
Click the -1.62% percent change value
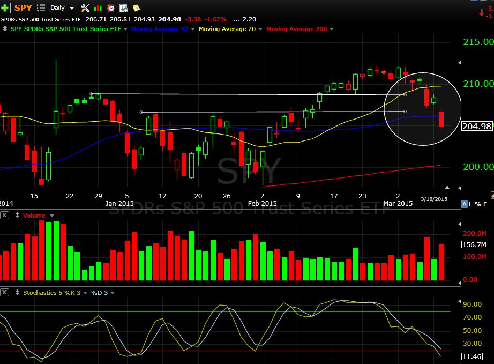[215, 19]
